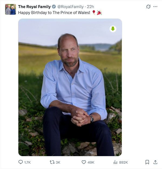Click the Grok icon on the post
Image resolution: width=162 pixels, height=169 pixels.
pos(148,7)
